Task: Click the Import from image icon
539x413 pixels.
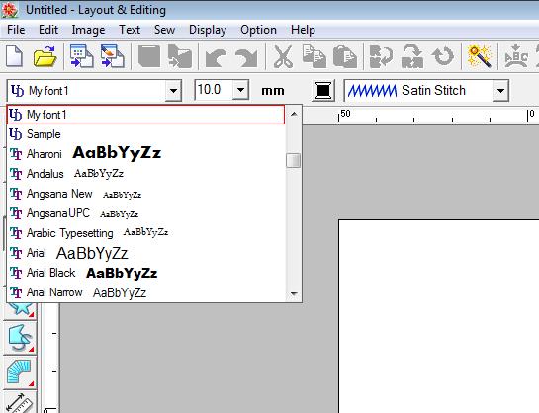Action: point(112,56)
